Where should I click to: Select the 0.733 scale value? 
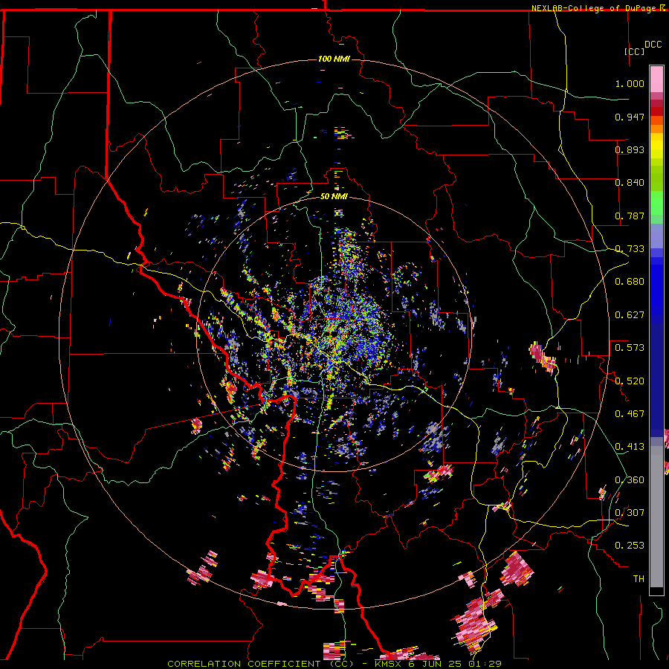click(630, 249)
